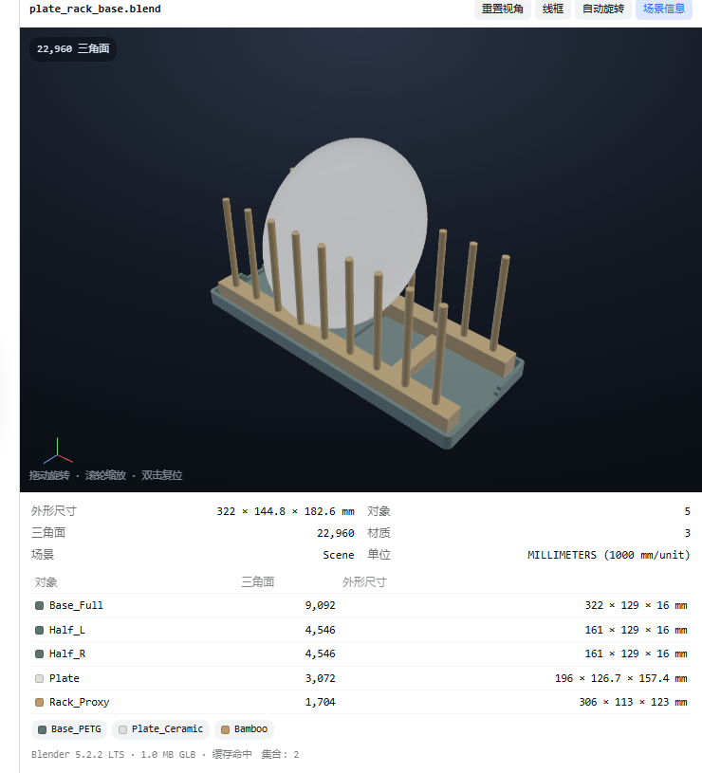Click the Bamboo material chip
This screenshot has width=702, height=773.
(244, 729)
